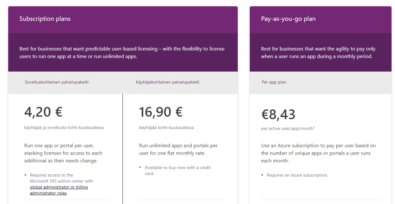Click the 4,20 € price
Screen dimensions: 395x204
pos(43,112)
